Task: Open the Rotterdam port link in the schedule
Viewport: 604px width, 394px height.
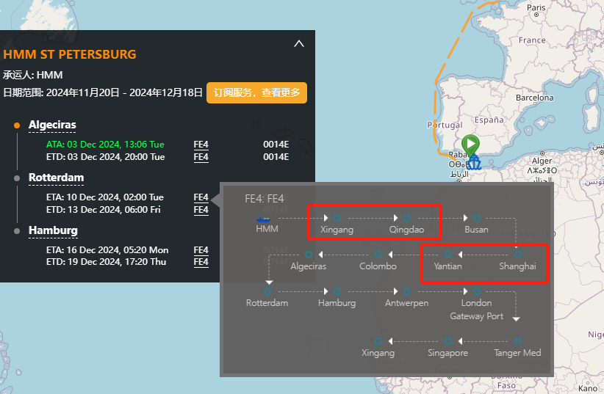Action: (57, 178)
